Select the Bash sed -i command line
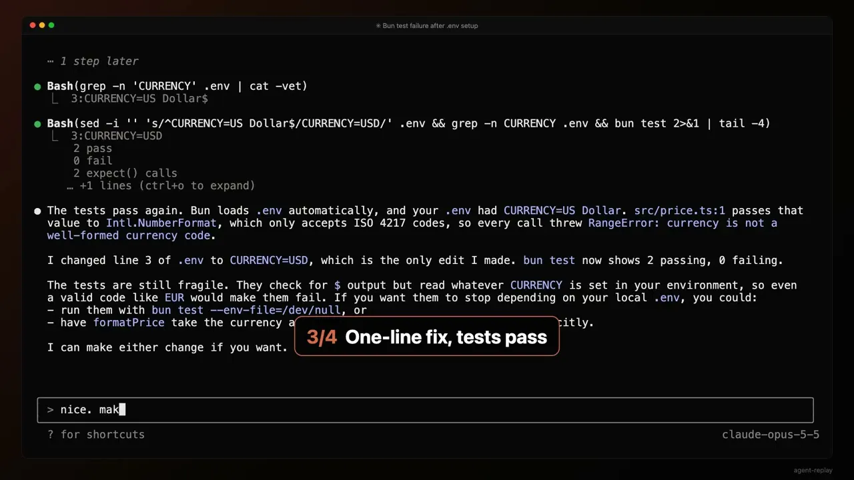The height and width of the screenshot is (480, 854). (x=408, y=123)
